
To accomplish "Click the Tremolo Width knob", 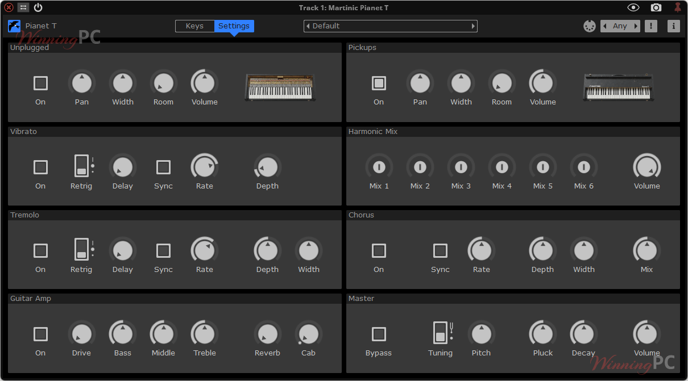I will pyautogui.click(x=309, y=250).
